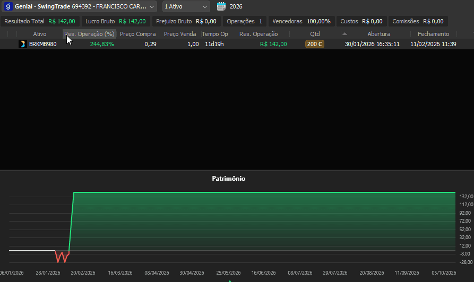474x282 pixels.
Task: Click the 132,00 value on chart axis
Action: (466, 196)
